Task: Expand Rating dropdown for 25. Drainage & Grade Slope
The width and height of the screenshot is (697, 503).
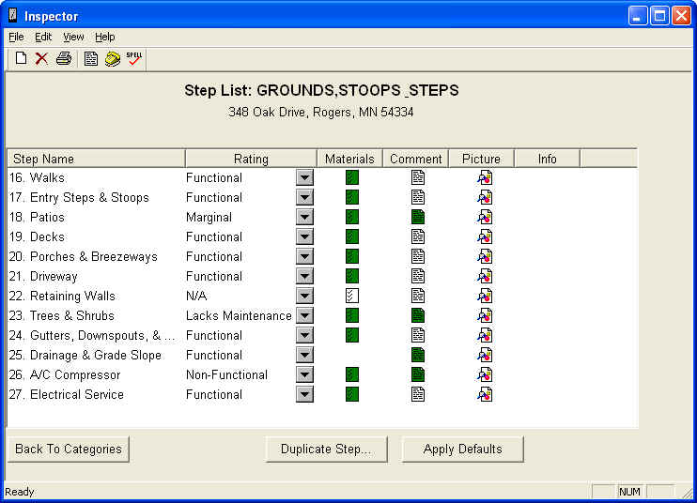Action: (304, 355)
